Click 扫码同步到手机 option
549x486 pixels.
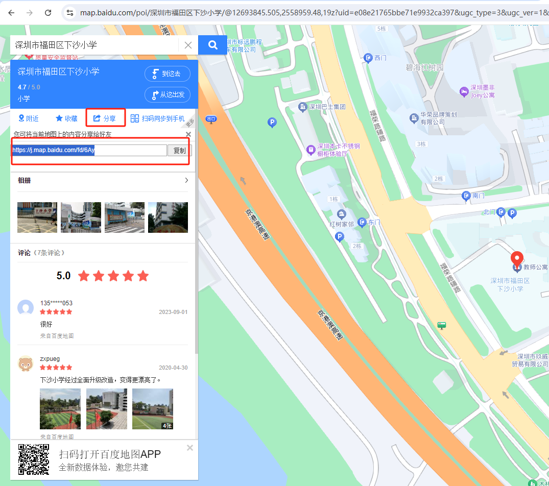(x=157, y=118)
